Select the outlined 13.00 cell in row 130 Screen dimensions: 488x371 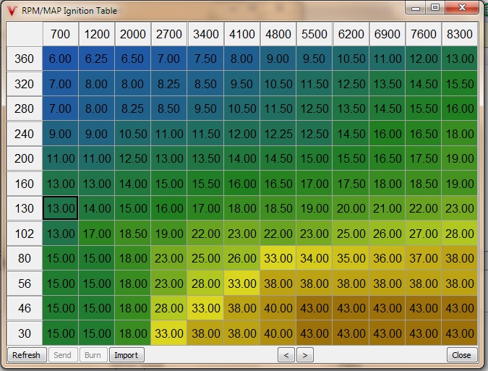[60, 209]
